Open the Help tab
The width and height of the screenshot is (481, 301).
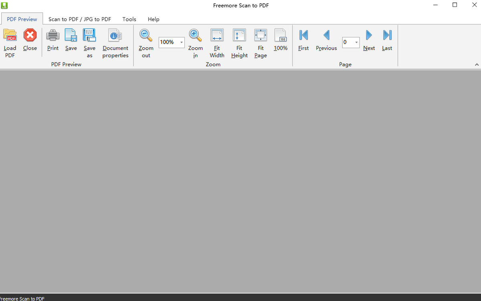tap(154, 19)
